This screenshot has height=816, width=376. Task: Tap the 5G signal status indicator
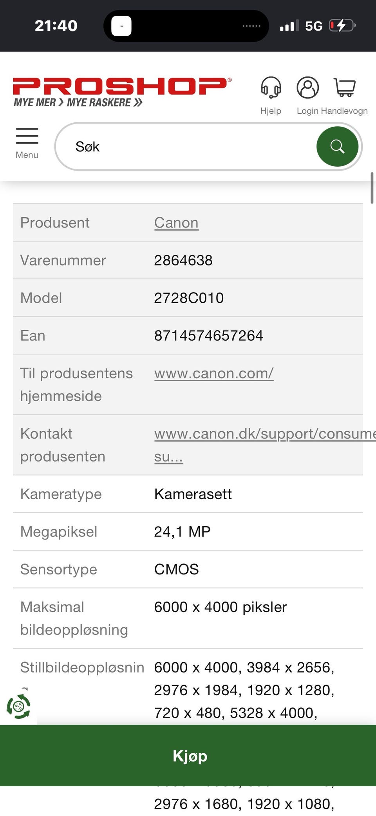[x=314, y=26]
